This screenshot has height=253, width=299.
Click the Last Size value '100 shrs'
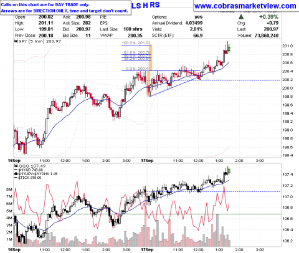tap(133, 29)
